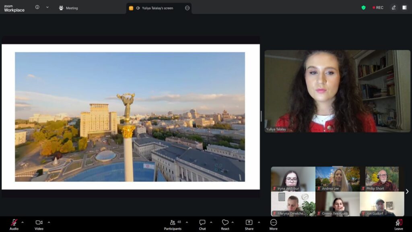
Task: Toggle the side panel layout icon
Action: (404, 8)
